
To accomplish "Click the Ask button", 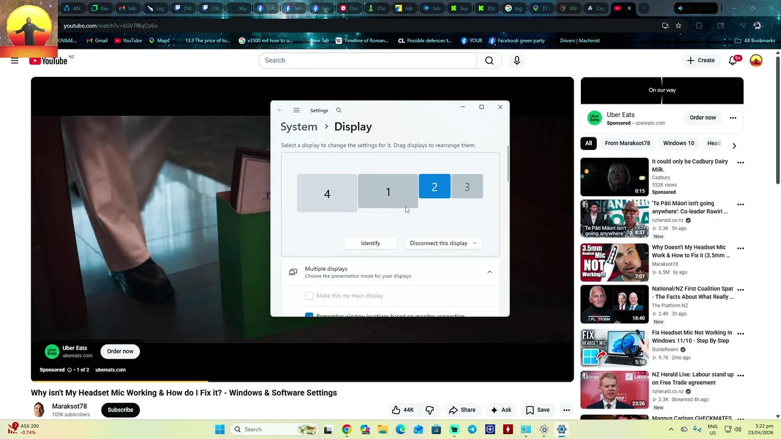I will (501, 410).
